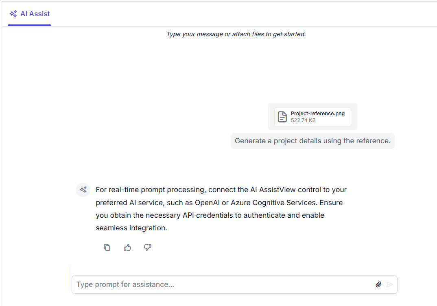Click the 'Type your message or attach files' banner
The image size is (437, 306).
236,34
